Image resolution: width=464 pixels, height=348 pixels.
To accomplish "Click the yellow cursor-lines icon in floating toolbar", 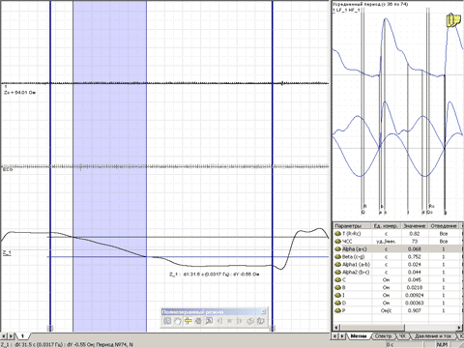I will click(188, 321).
